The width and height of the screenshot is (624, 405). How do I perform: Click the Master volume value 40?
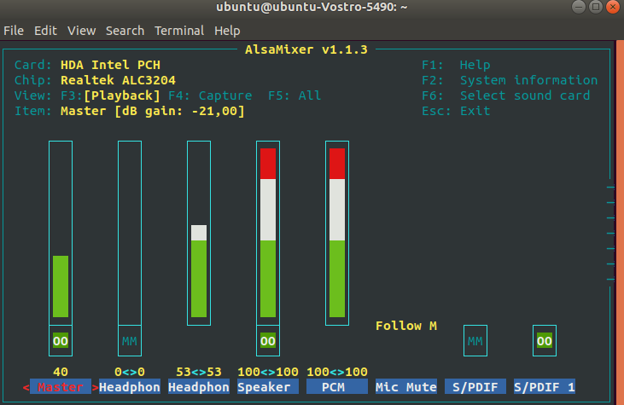pos(61,372)
